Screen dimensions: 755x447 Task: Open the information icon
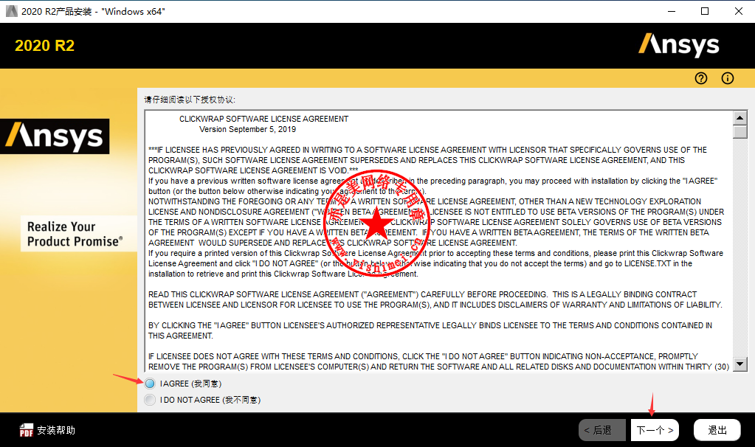pyautogui.click(x=728, y=78)
